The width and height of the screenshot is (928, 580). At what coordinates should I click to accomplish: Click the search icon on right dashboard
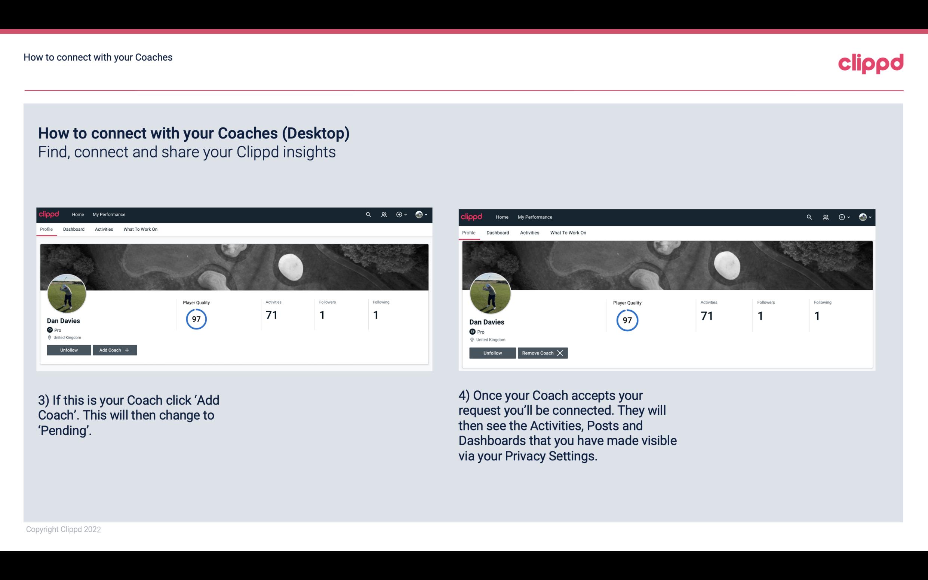click(808, 217)
